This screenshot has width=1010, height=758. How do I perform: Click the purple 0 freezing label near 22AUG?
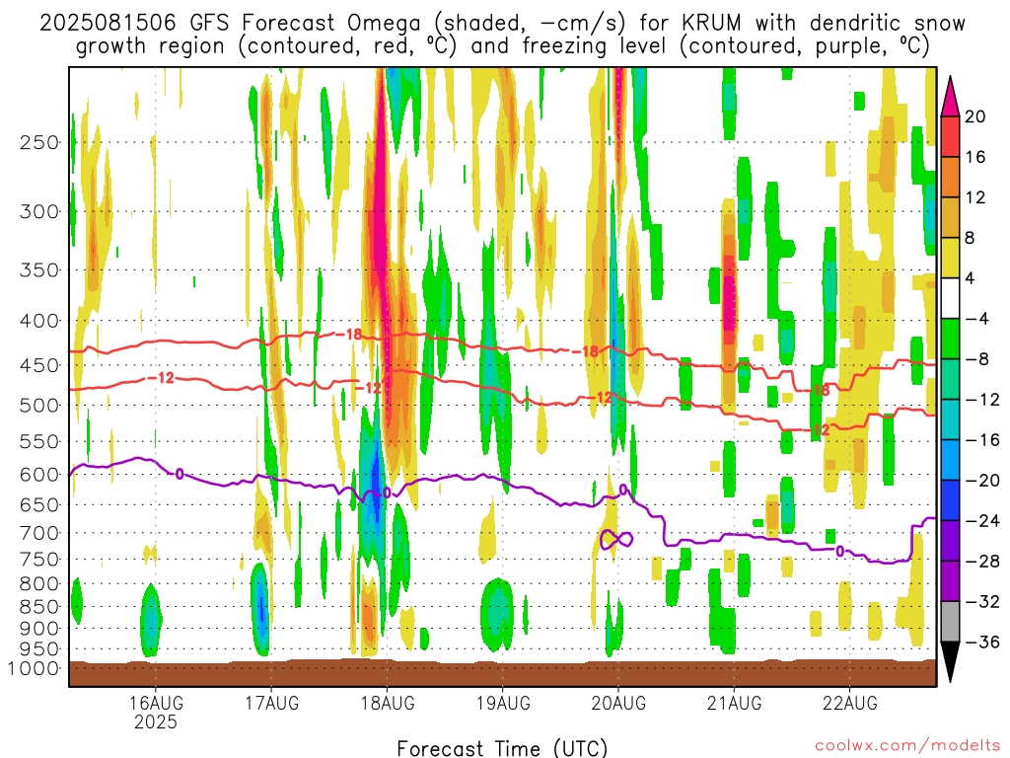click(x=840, y=551)
